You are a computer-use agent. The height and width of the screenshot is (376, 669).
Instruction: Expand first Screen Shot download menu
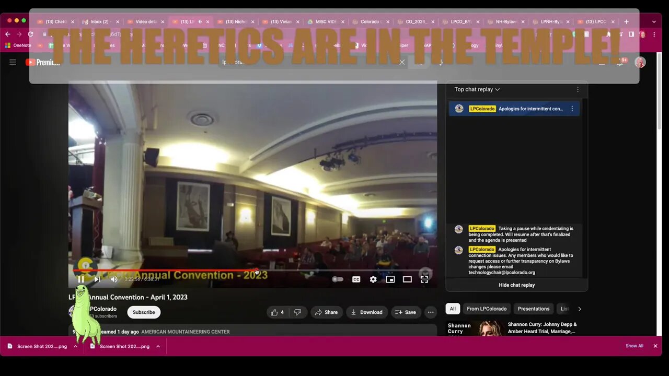(75, 346)
